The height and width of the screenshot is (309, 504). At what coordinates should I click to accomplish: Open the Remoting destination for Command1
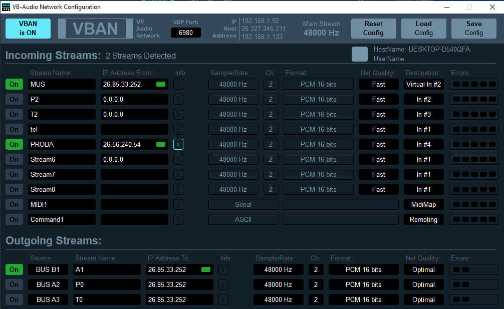pos(424,219)
